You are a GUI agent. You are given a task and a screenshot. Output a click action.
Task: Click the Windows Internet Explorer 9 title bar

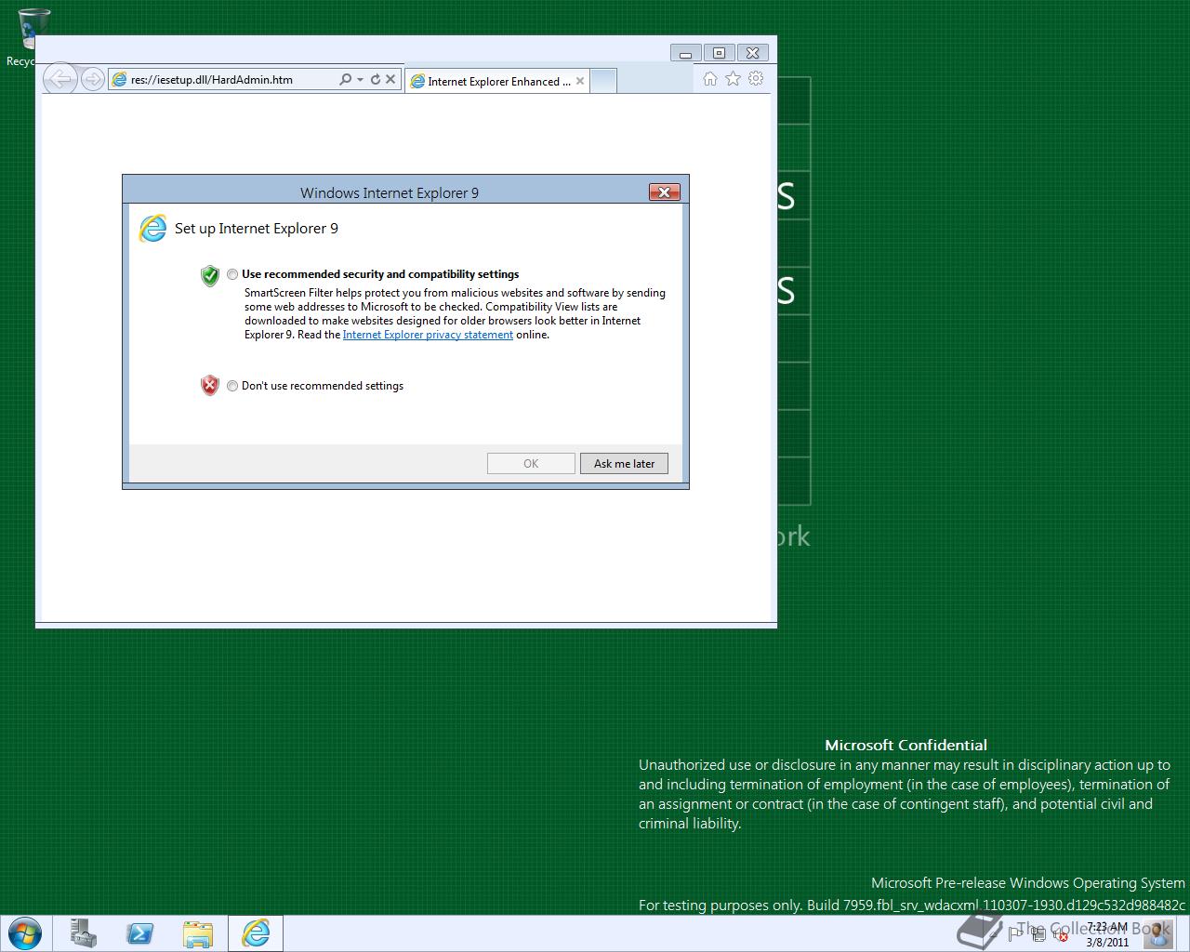tap(390, 192)
